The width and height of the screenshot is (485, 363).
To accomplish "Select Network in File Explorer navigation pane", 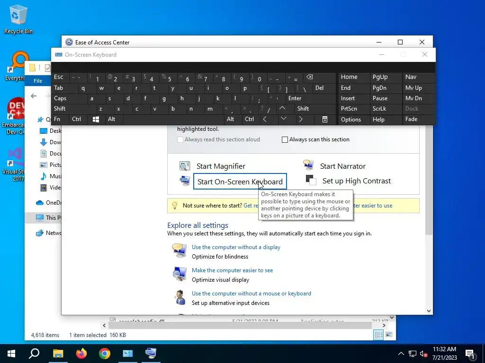I will [x=49, y=233].
